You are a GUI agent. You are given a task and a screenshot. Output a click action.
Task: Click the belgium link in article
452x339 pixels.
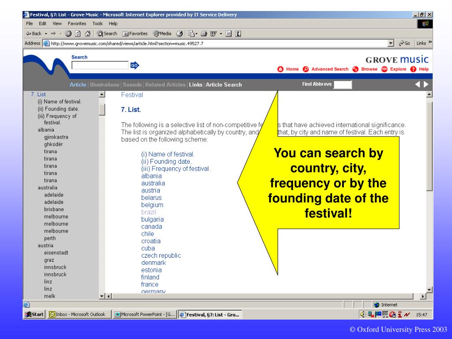coord(152,205)
